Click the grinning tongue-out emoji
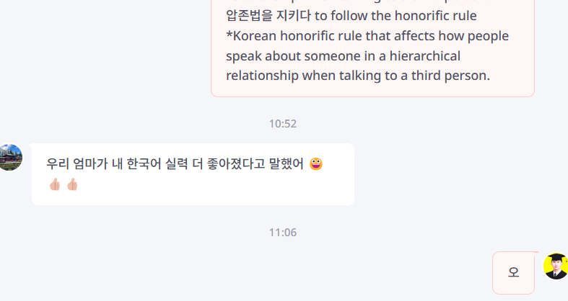 [x=315, y=164]
